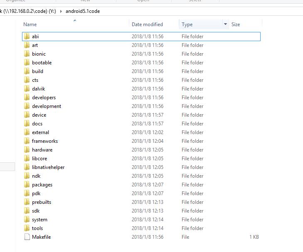Select the row named libnativehelper
The height and width of the screenshot is (252, 303).
(141, 167)
